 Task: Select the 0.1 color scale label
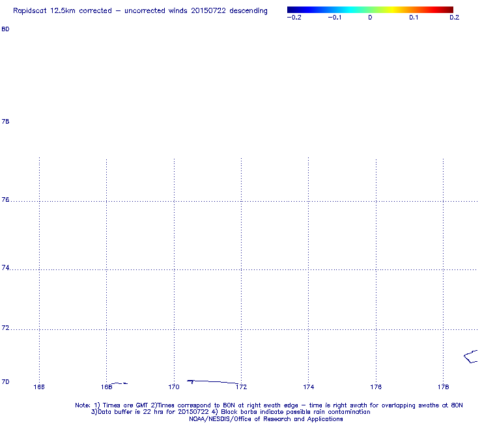point(414,18)
